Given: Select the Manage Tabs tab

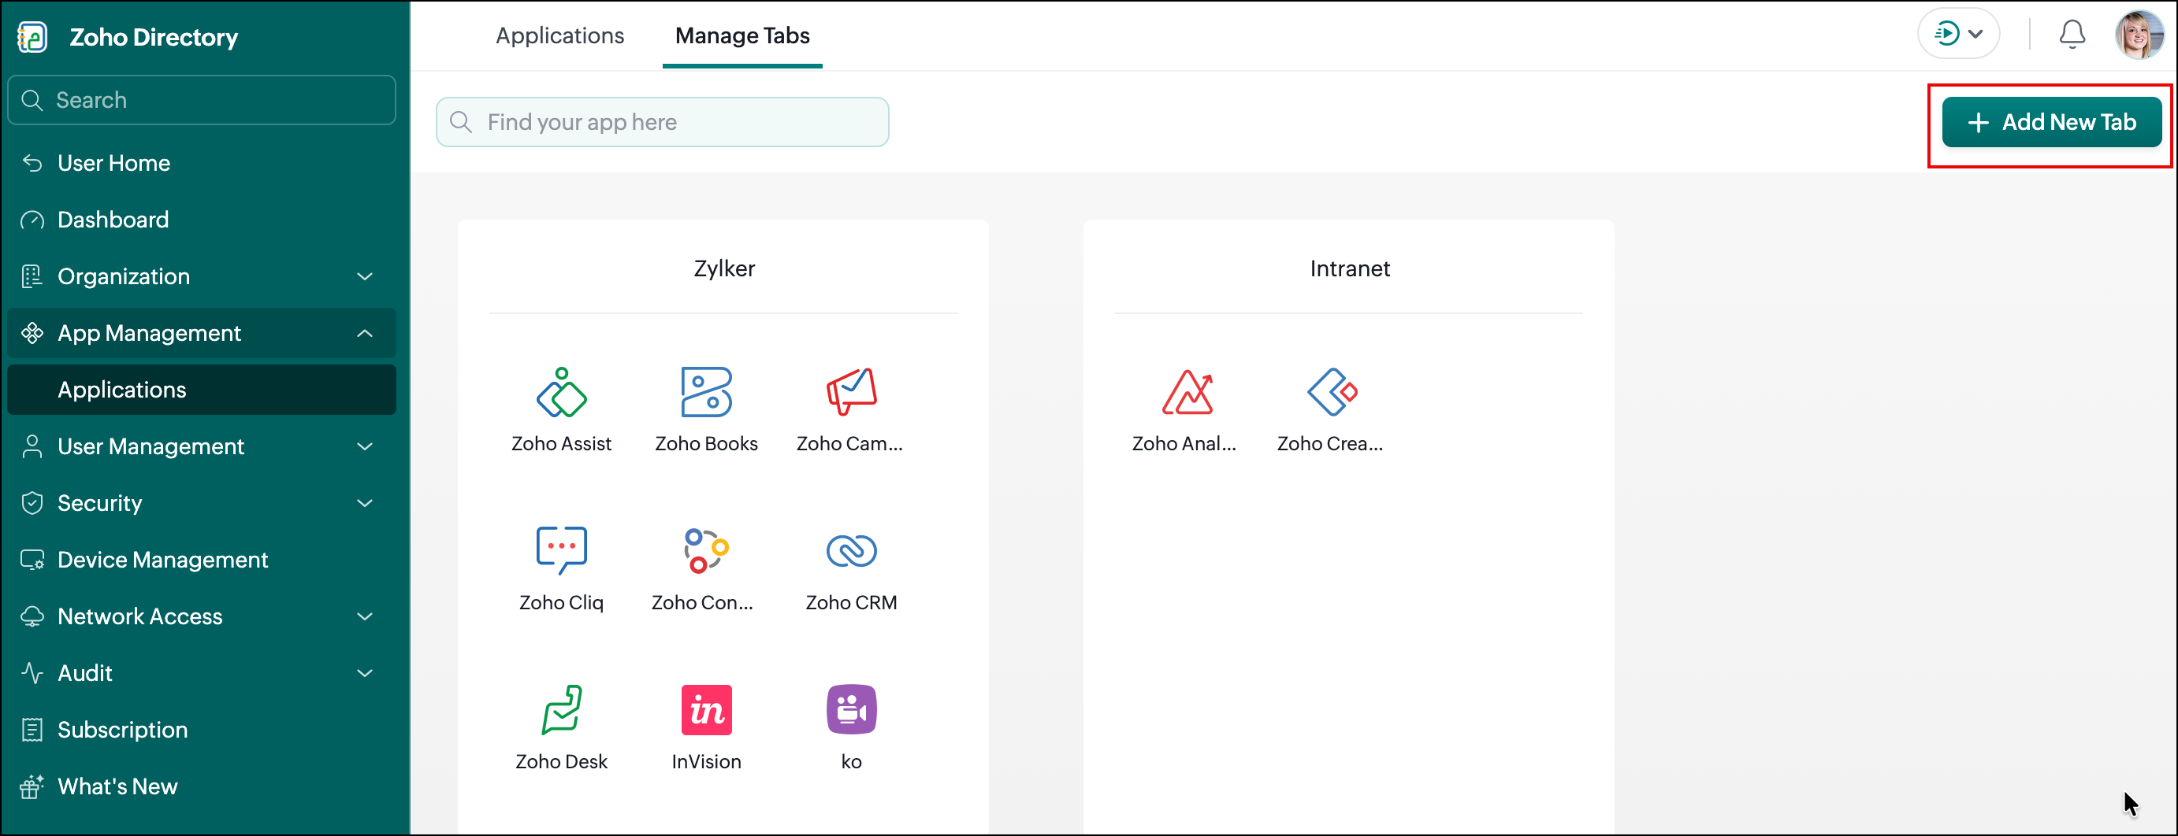Looking at the screenshot, I should tap(742, 35).
